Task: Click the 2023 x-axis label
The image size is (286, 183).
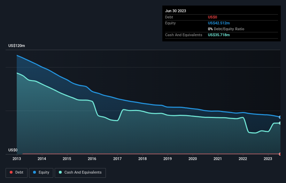Action: tap(268, 159)
